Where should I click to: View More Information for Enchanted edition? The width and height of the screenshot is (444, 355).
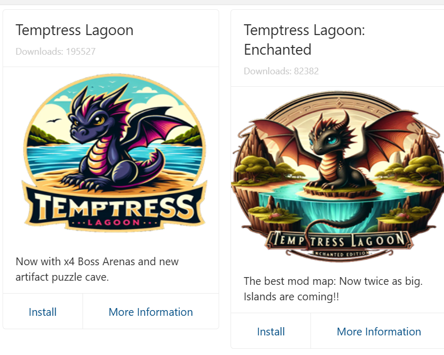pos(379,331)
